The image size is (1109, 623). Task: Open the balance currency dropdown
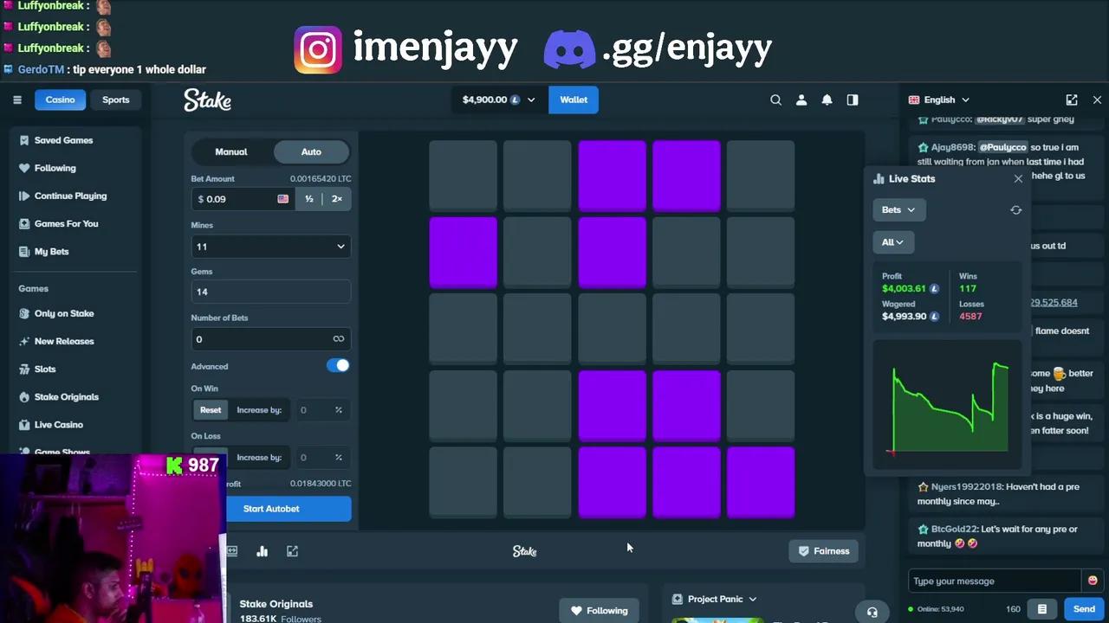pyautogui.click(x=499, y=100)
